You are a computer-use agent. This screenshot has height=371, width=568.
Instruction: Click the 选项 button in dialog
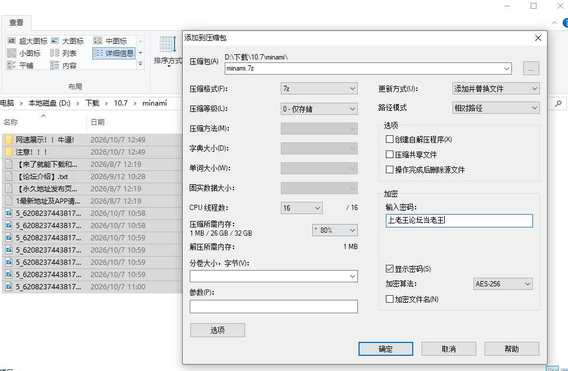(x=218, y=330)
